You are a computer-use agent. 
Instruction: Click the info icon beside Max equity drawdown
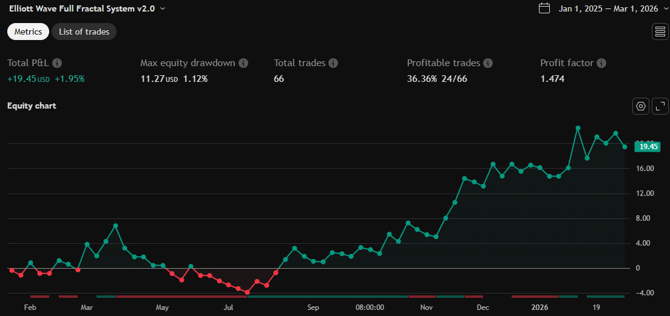click(243, 63)
